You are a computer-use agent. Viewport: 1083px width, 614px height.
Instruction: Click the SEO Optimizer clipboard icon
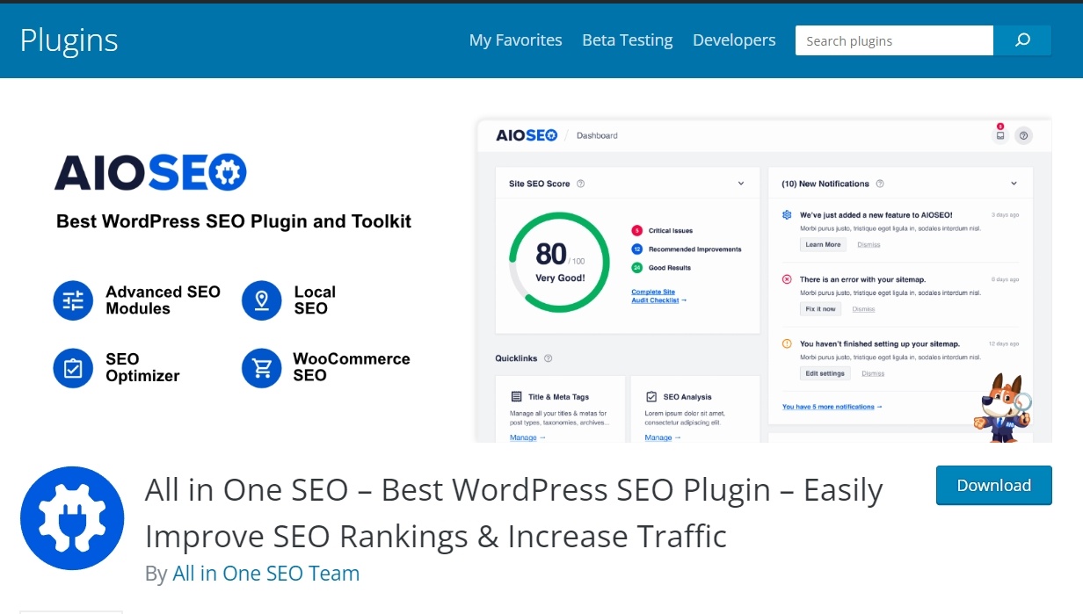[x=73, y=367]
